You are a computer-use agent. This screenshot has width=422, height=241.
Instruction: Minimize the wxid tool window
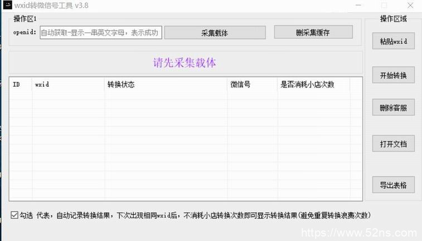[x=358, y=5]
